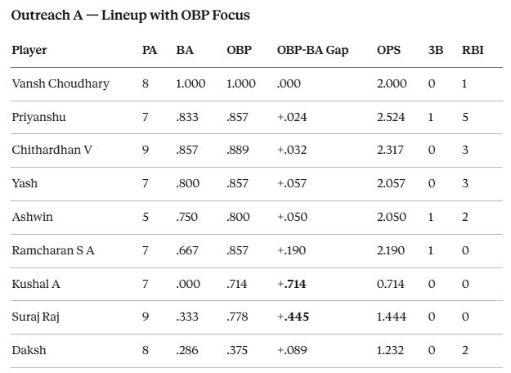
Task: Click Kushal A's bold +.714 gap
Action: click(291, 284)
